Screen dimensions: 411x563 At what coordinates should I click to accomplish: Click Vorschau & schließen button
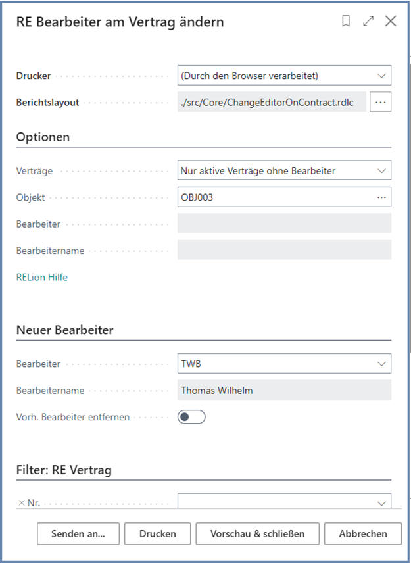click(x=257, y=534)
